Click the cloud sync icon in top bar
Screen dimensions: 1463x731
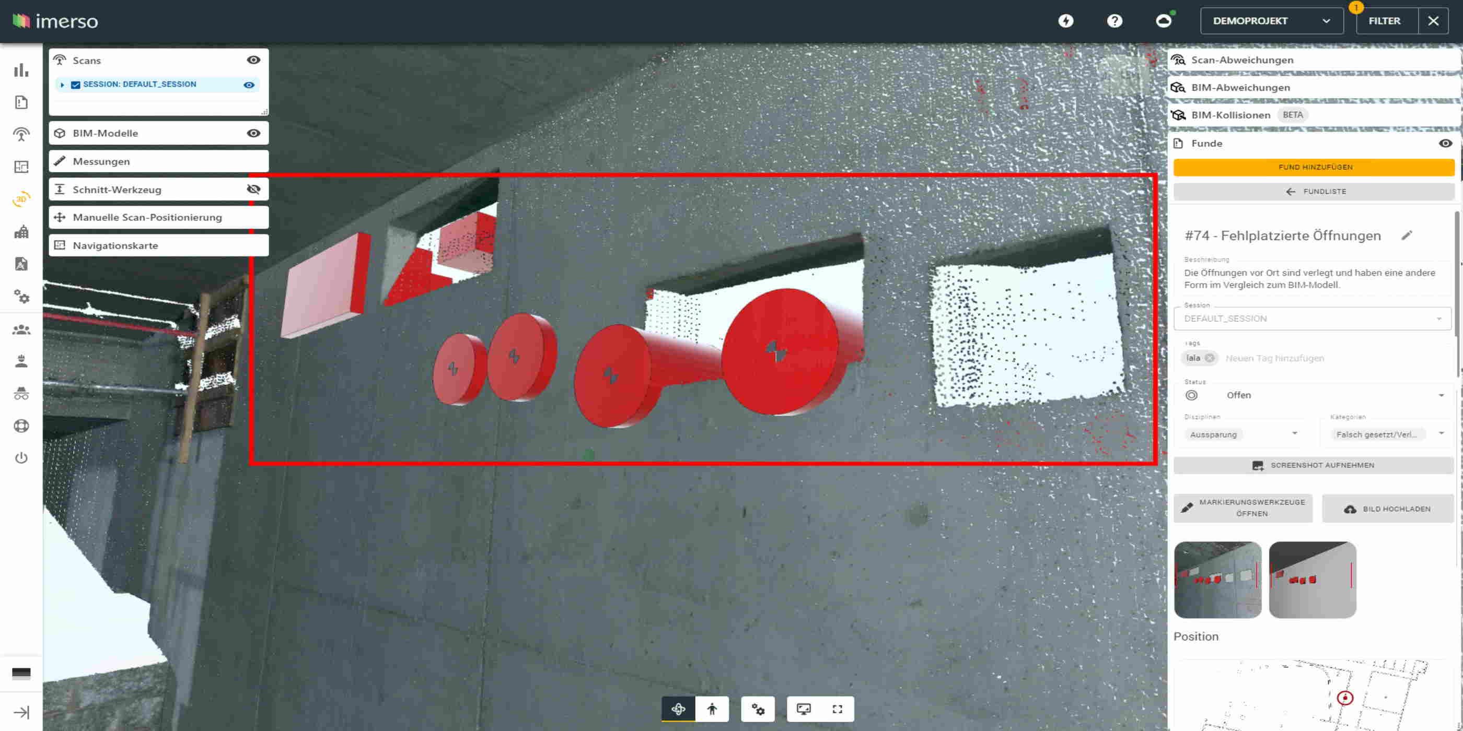point(1162,20)
